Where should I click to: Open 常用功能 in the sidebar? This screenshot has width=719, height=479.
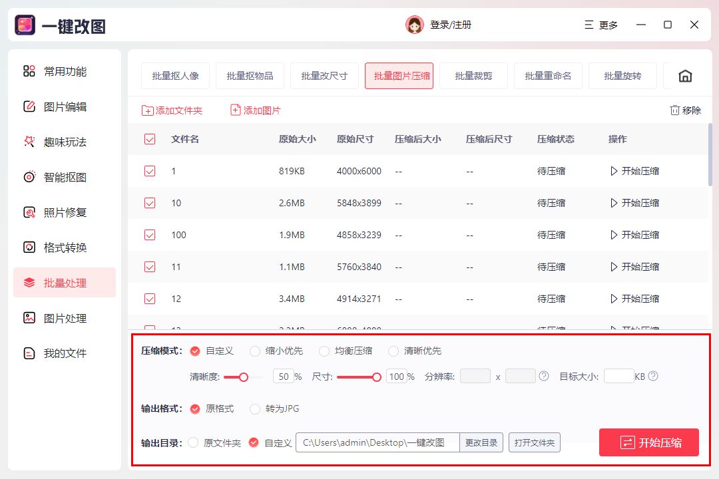[x=64, y=71]
